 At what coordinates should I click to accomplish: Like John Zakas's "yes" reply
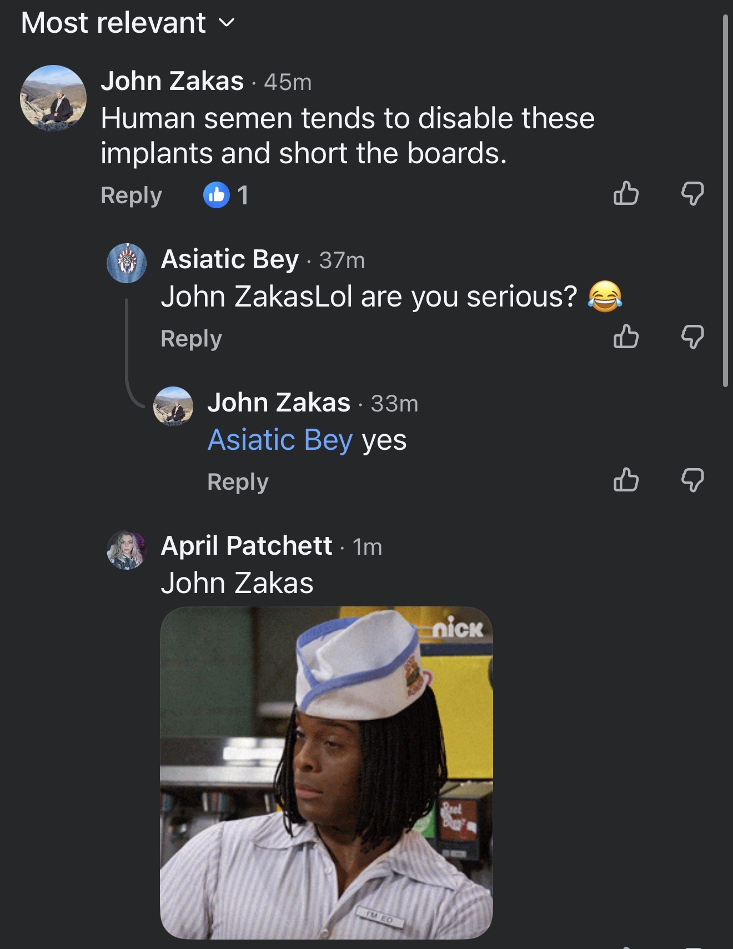pos(626,480)
